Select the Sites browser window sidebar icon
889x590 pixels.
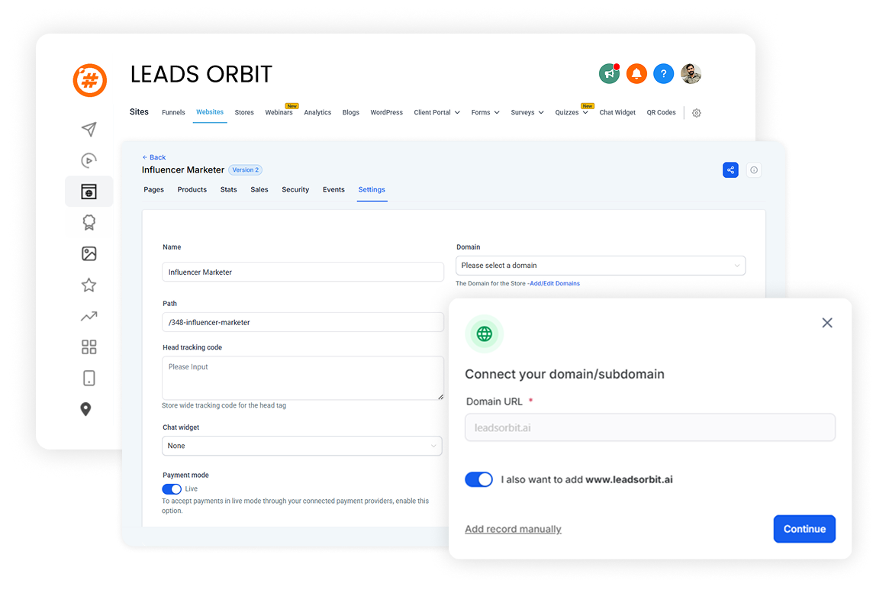pos(89,192)
